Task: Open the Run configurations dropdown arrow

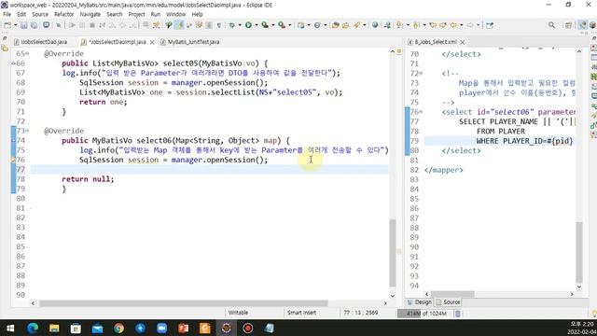Action: [257, 25]
